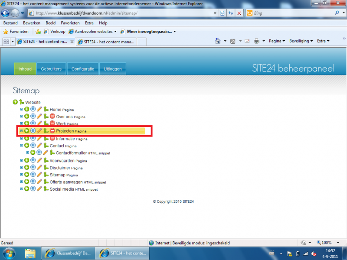The width and height of the screenshot is (347, 260).
Task: Click the pencil edit icon for Contactformulier
Action: coord(46,153)
